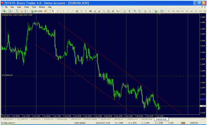Click the connection status bars icon
Viewport: 207px width, 125px height.
(183, 123)
